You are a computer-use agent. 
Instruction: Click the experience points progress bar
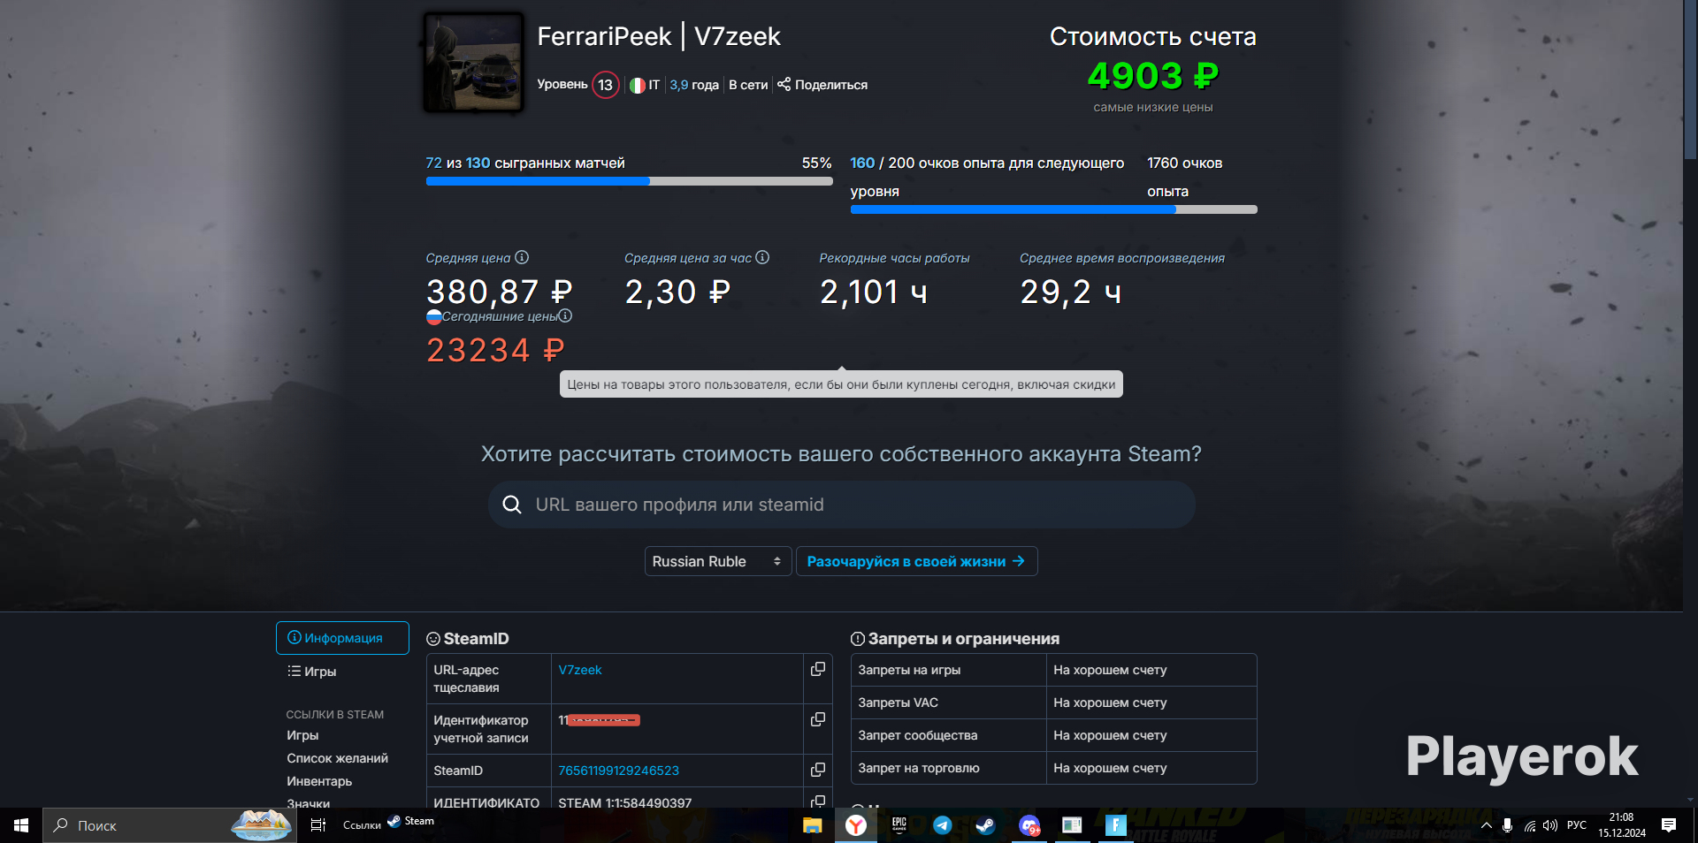click(1053, 209)
